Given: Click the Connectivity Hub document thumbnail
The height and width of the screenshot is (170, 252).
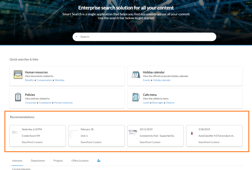Looking at the screenshot, I should [133, 132].
